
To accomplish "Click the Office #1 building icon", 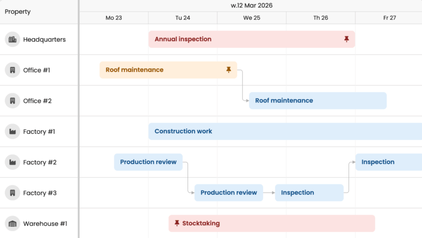I will [12, 70].
